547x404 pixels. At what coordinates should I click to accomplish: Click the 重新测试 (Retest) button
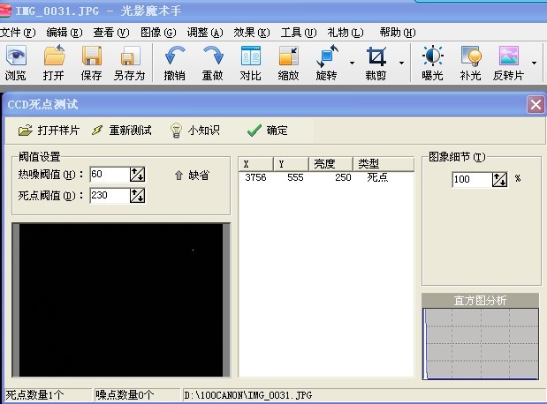coord(122,131)
